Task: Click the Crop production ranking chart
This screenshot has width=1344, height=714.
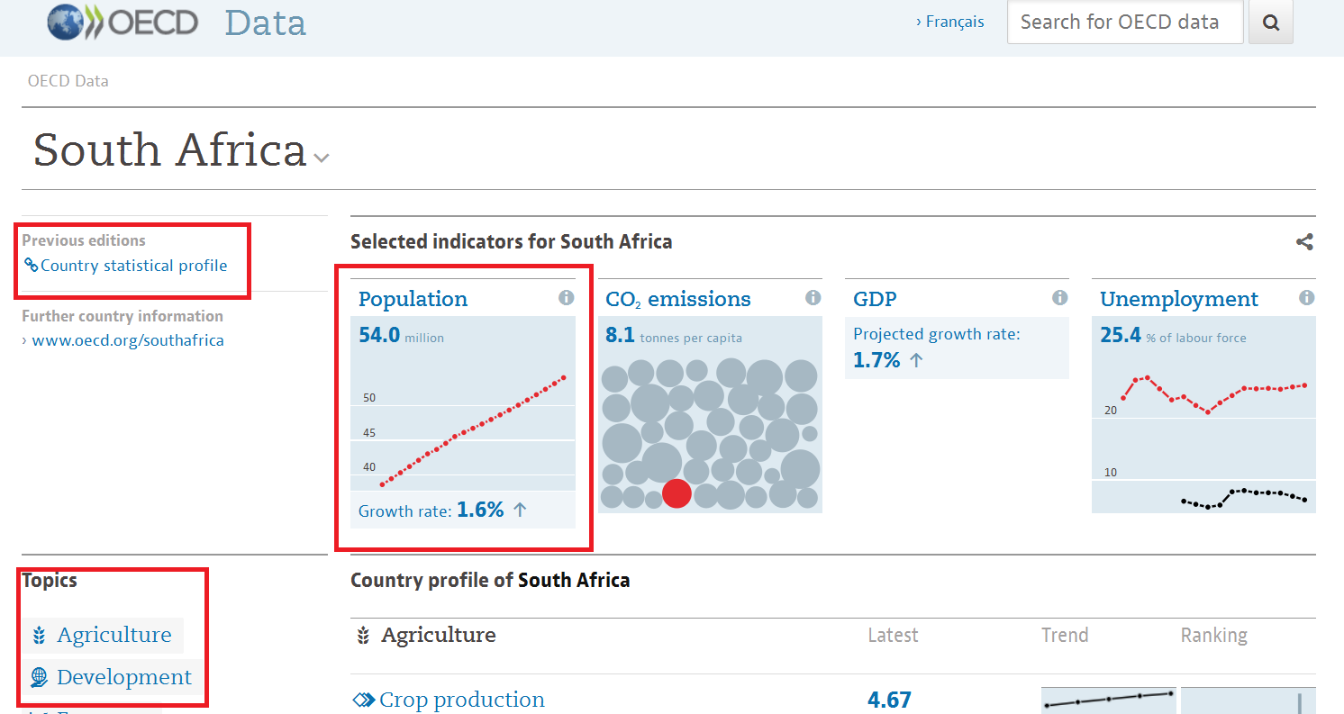Action: (x=1248, y=700)
